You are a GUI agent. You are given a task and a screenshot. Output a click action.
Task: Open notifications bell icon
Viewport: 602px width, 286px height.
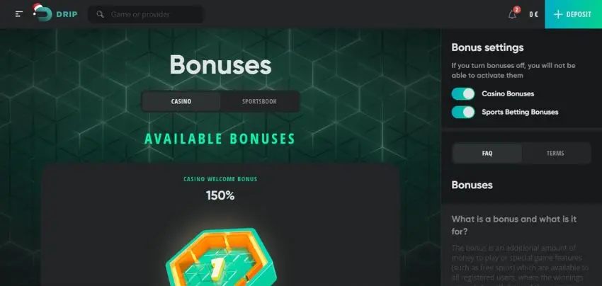512,15
